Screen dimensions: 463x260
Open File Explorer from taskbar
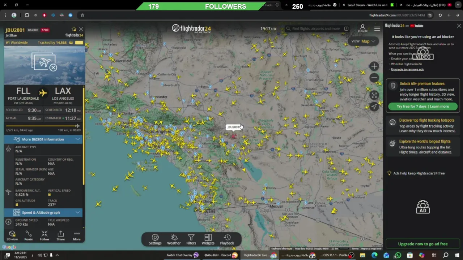(x=362, y=255)
